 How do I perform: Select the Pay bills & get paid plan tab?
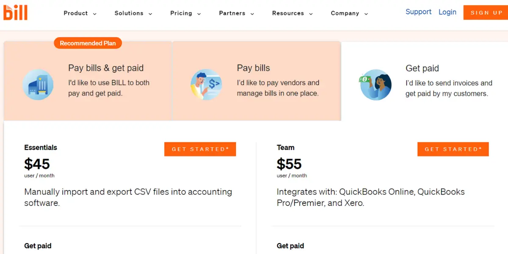106,80
